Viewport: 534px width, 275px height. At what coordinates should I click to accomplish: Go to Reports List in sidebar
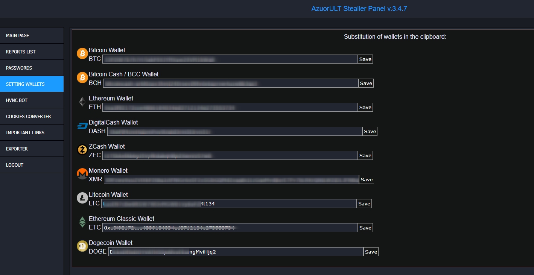tap(32, 52)
